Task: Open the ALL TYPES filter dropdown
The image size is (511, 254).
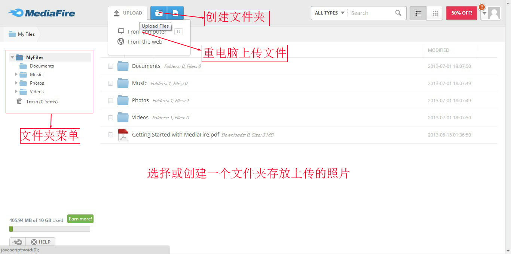Action: tap(329, 13)
